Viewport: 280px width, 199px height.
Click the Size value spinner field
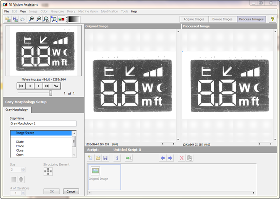pos(18,169)
